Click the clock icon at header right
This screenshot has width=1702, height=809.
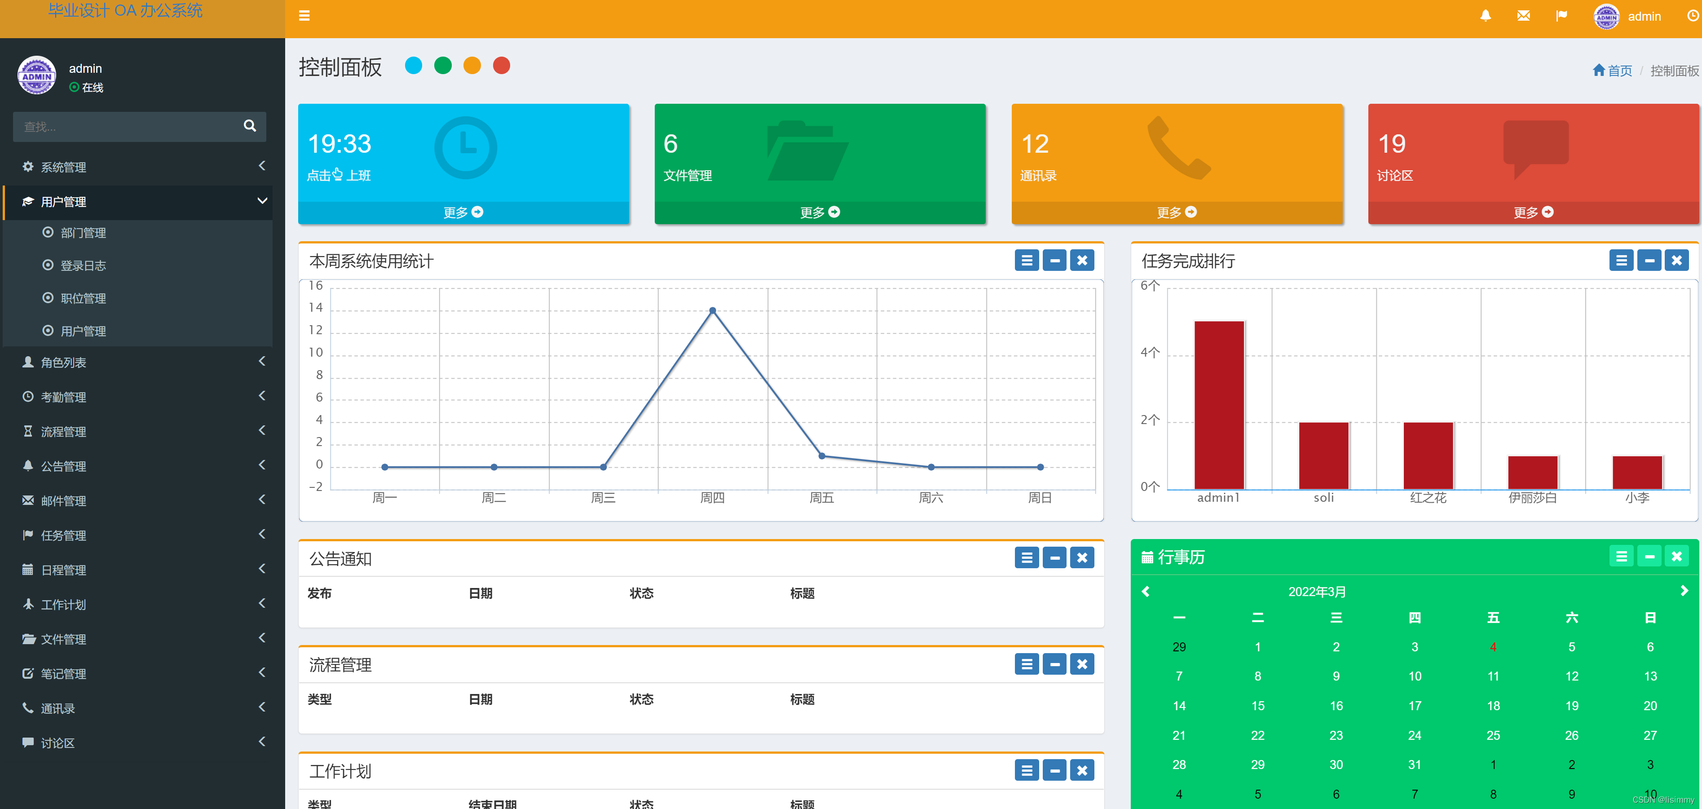[x=1693, y=16]
